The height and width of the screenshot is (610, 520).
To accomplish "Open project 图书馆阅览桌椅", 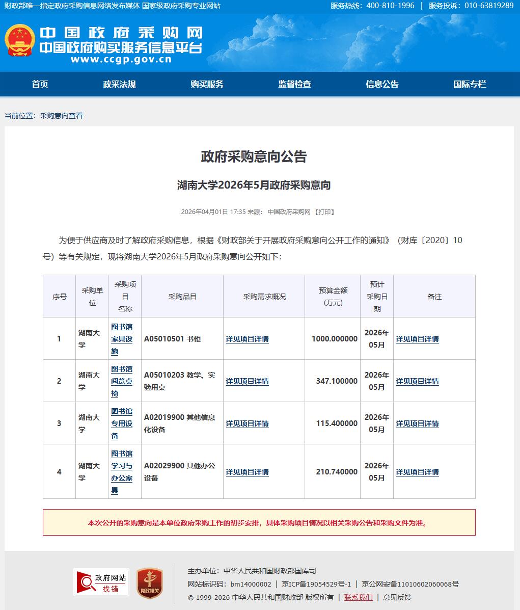I will coord(122,381).
